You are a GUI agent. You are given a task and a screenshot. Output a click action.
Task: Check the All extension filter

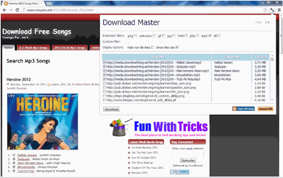[x=218, y=36]
